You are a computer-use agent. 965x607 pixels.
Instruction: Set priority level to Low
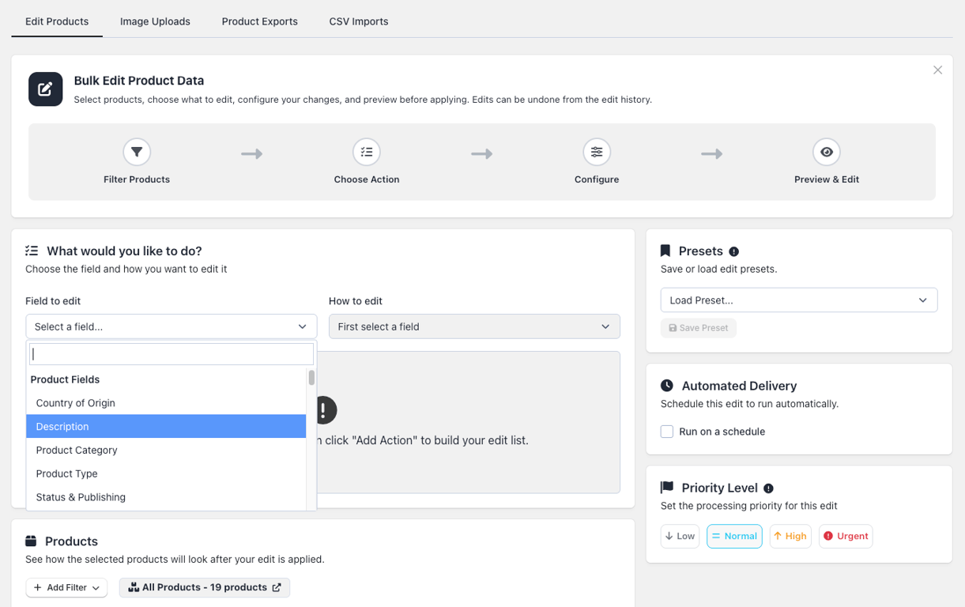click(680, 536)
